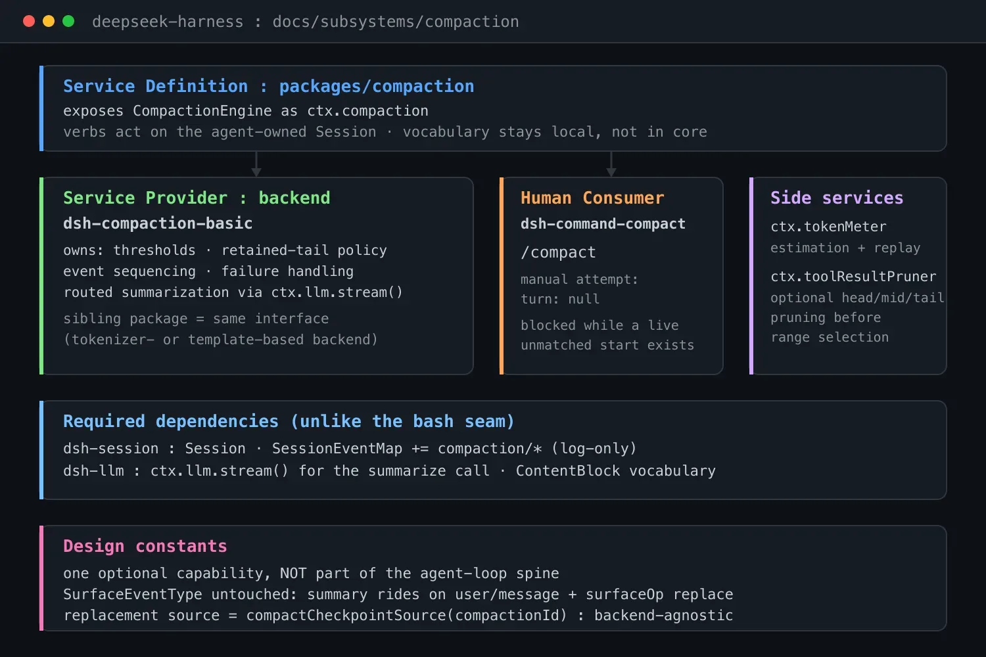Click the 'manual attempt:' line
Screen dimensions: 986x657
tap(579, 279)
